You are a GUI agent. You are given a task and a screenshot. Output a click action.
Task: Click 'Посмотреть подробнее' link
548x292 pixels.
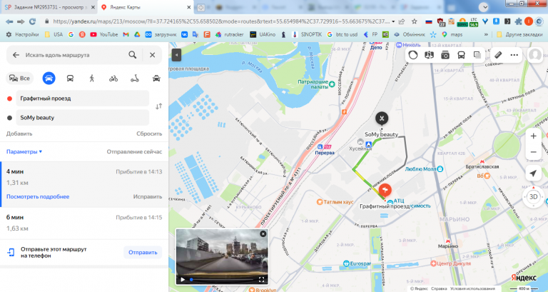click(38, 196)
